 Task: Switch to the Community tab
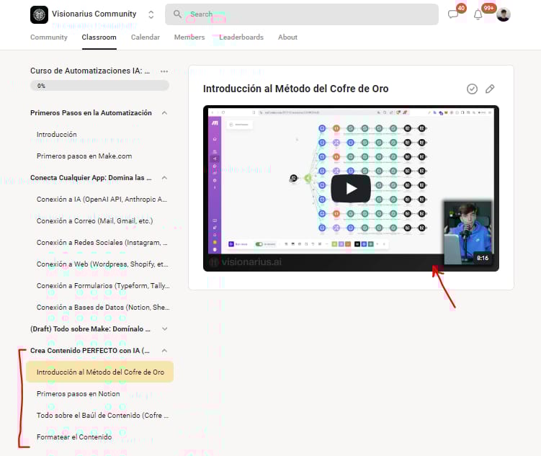tap(49, 37)
